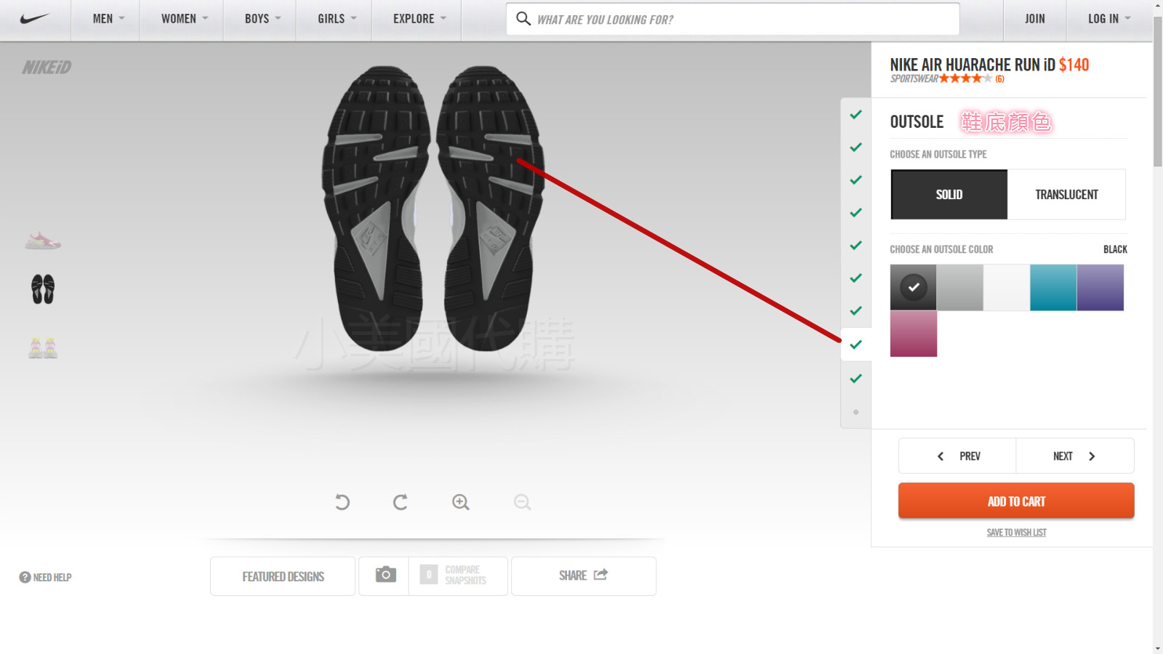This screenshot has height=654, width=1163.
Task: Focus the 'What are you looking for?' search field
Action: (x=733, y=19)
